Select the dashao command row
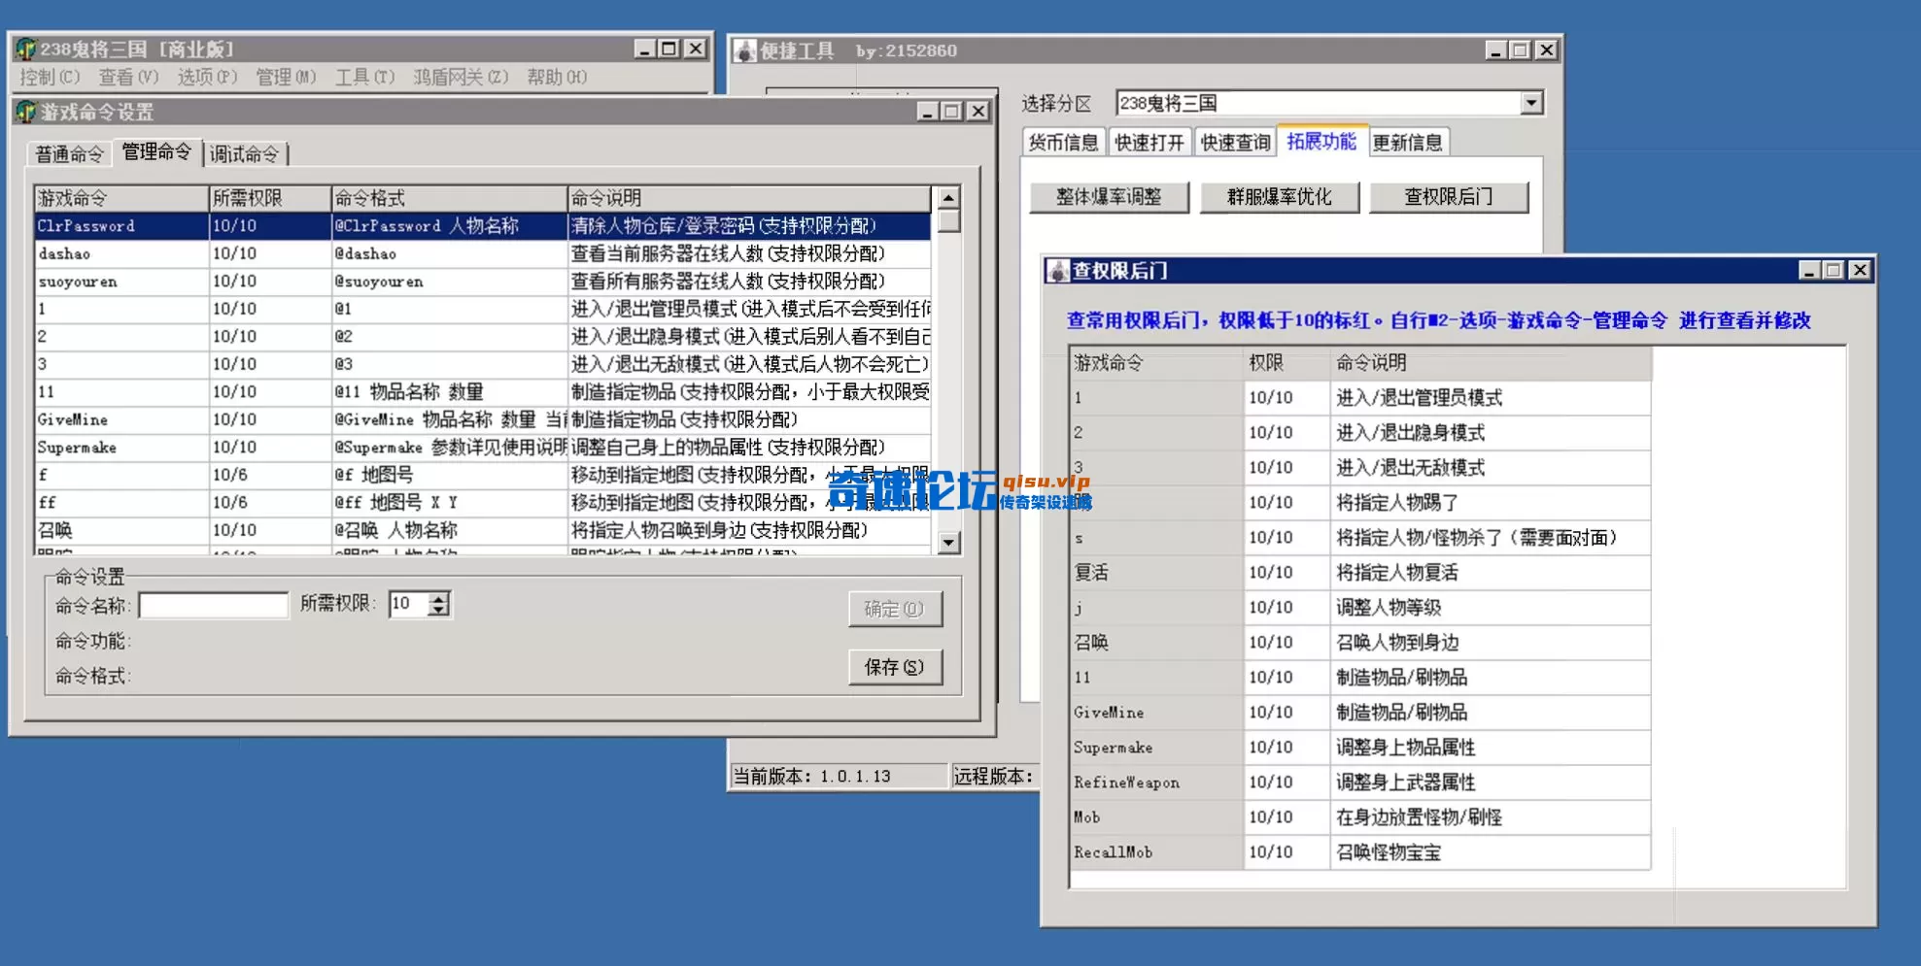Viewport: 1921px width, 966px height. pyautogui.click(x=121, y=252)
